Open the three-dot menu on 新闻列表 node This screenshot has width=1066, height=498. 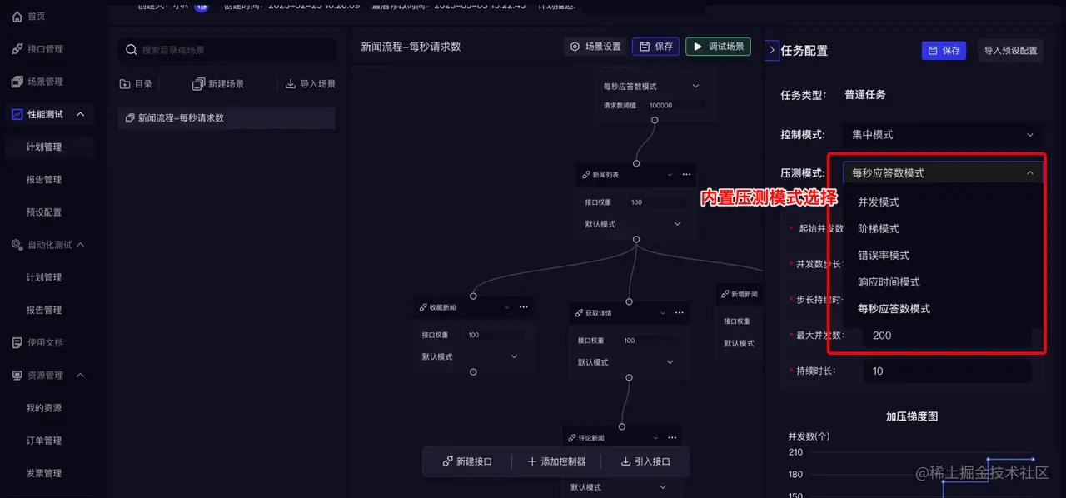coord(686,175)
